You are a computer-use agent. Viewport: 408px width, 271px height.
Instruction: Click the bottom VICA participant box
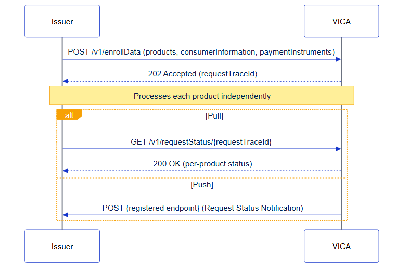(341, 246)
